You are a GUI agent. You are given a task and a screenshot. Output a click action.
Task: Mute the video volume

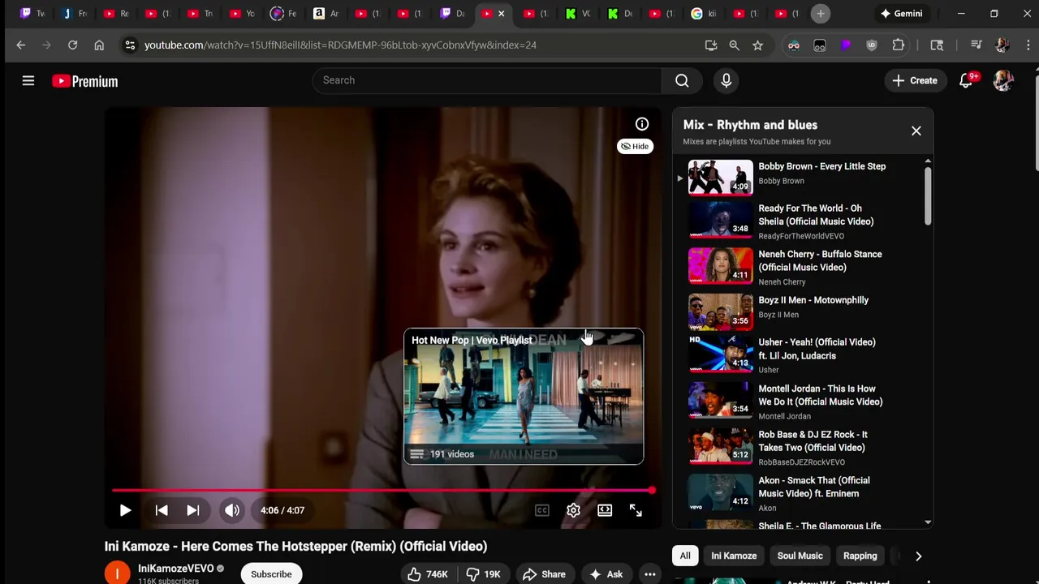point(232,510)
